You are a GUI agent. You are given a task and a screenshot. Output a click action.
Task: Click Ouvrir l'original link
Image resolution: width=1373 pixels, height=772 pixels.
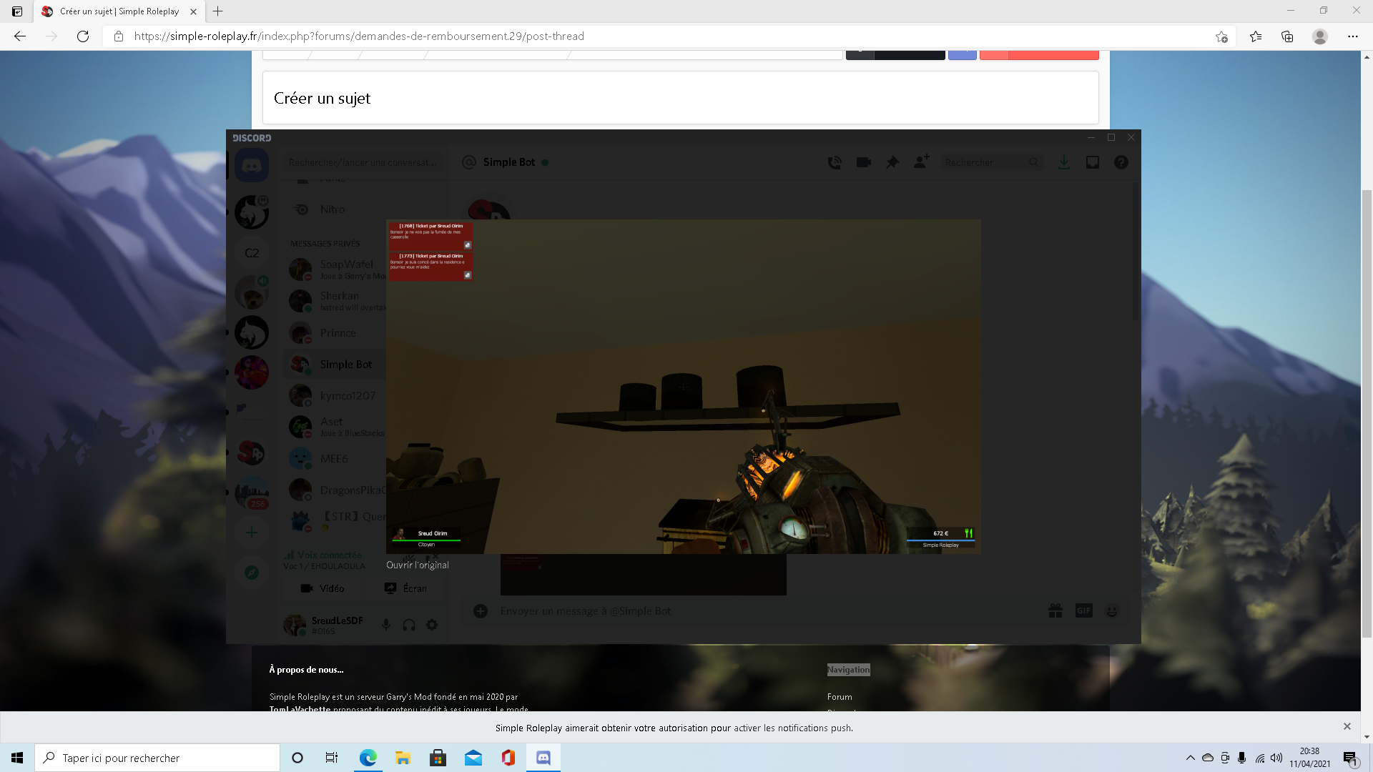pyautogui.click(x=418, y=565)
